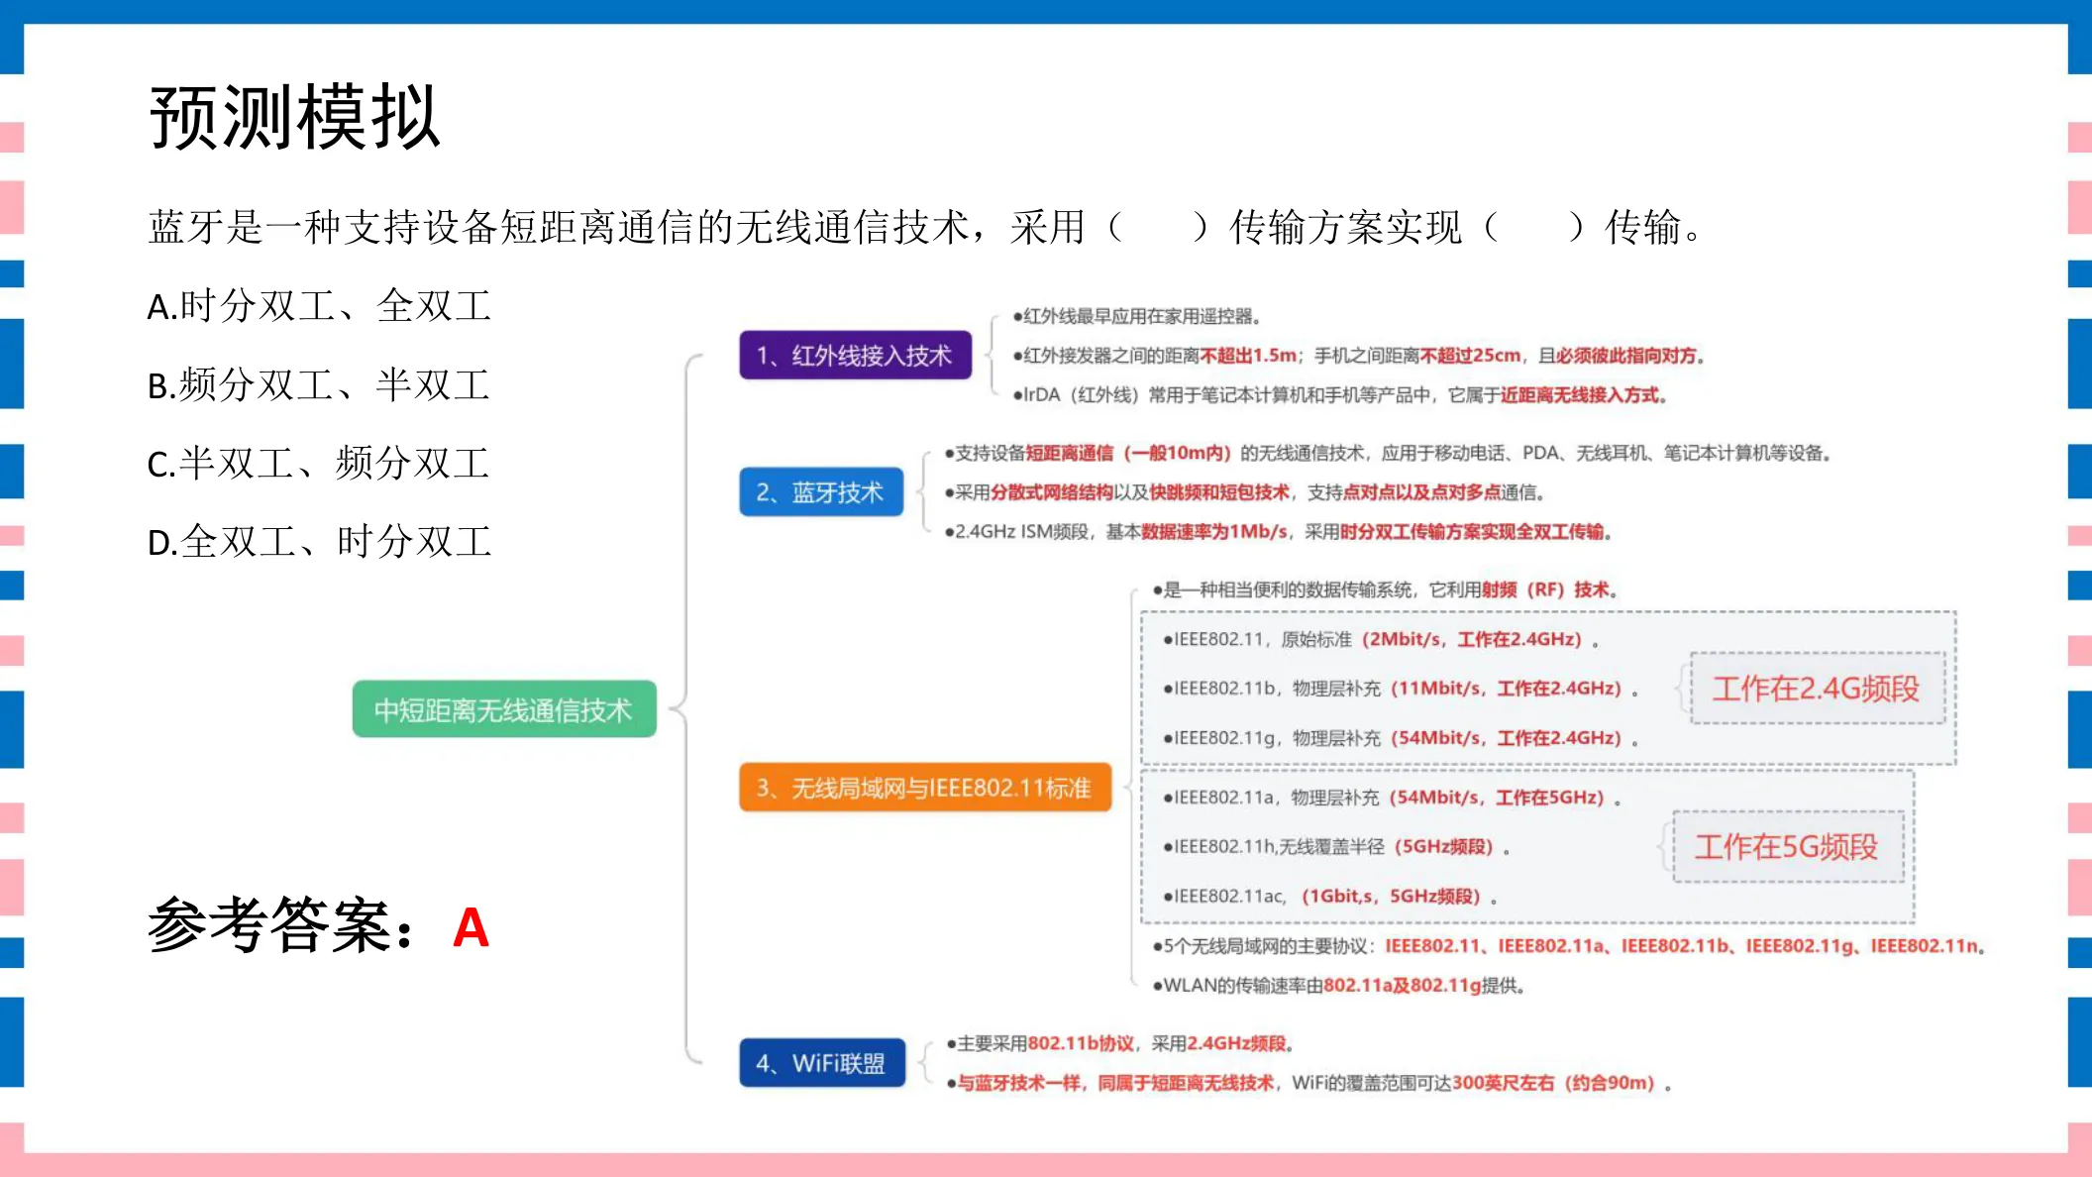Viewport: 2092px width, 1177px height.
Task: Click the IEEE802.11ac 1Gbit/s bullet
Action: (x=1329, y=896)
